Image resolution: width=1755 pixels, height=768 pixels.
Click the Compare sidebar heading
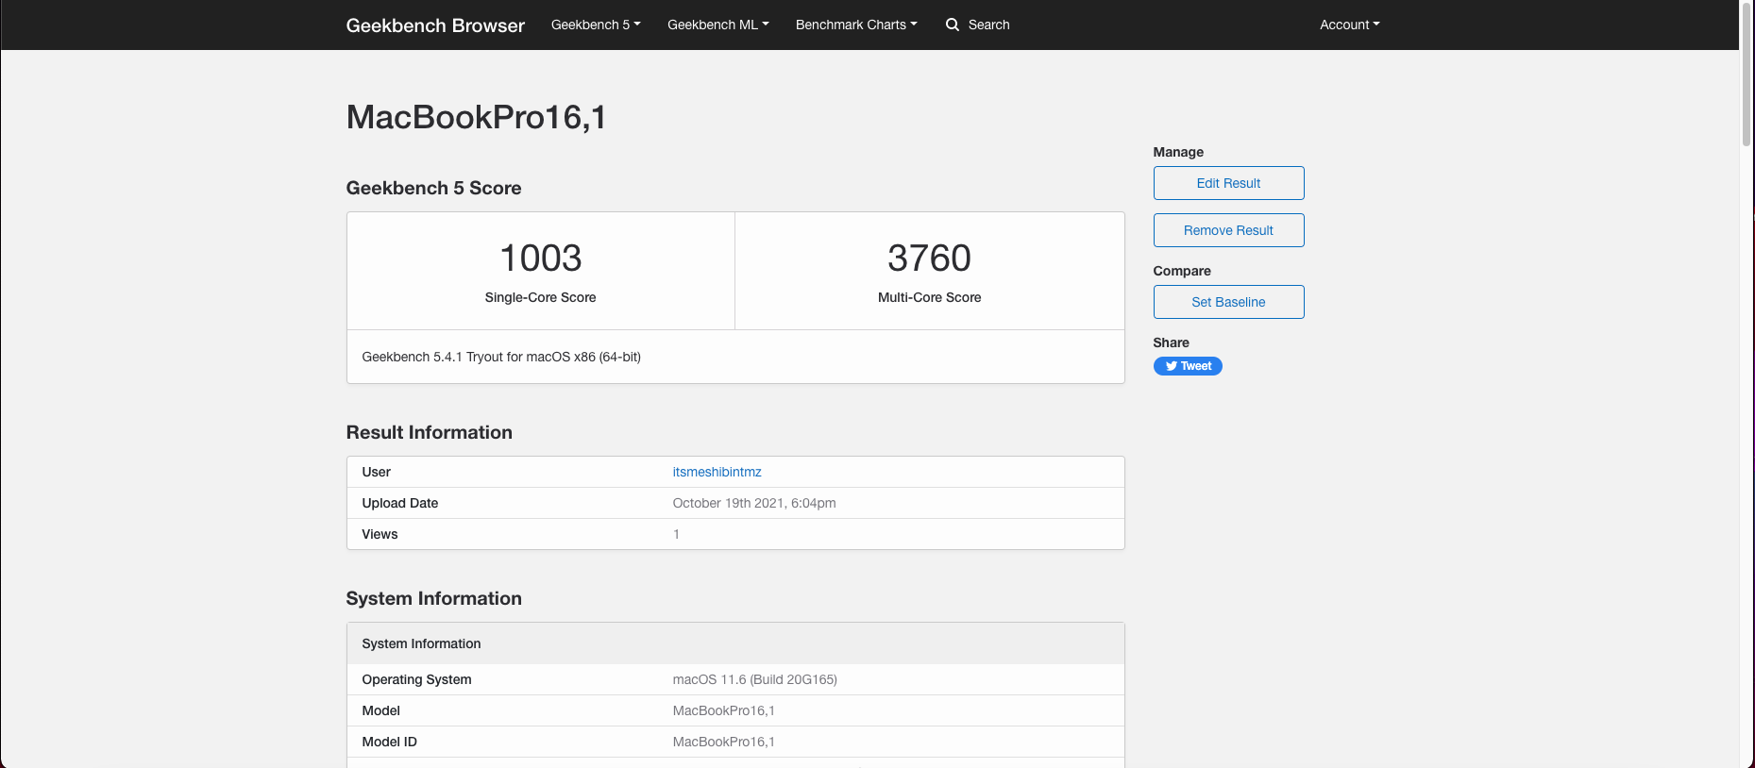click(1182, 271)
